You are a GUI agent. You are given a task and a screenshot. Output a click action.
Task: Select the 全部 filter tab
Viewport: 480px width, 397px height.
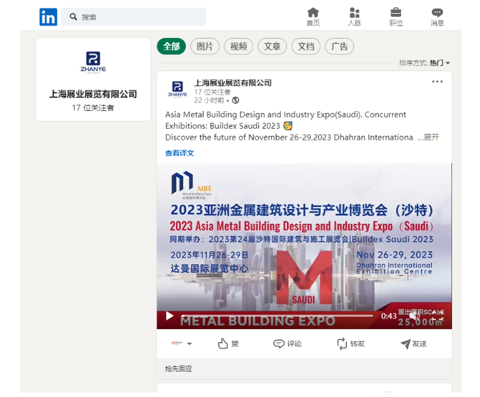[172, 46]
